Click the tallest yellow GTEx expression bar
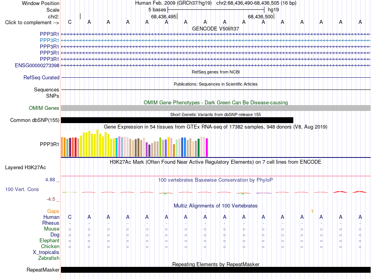This screenshot has height=279, width=371. click(x=97, y=143)
